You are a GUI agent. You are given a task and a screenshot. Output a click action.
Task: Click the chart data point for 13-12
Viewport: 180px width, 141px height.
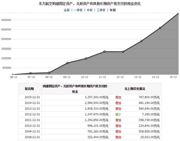142,41
